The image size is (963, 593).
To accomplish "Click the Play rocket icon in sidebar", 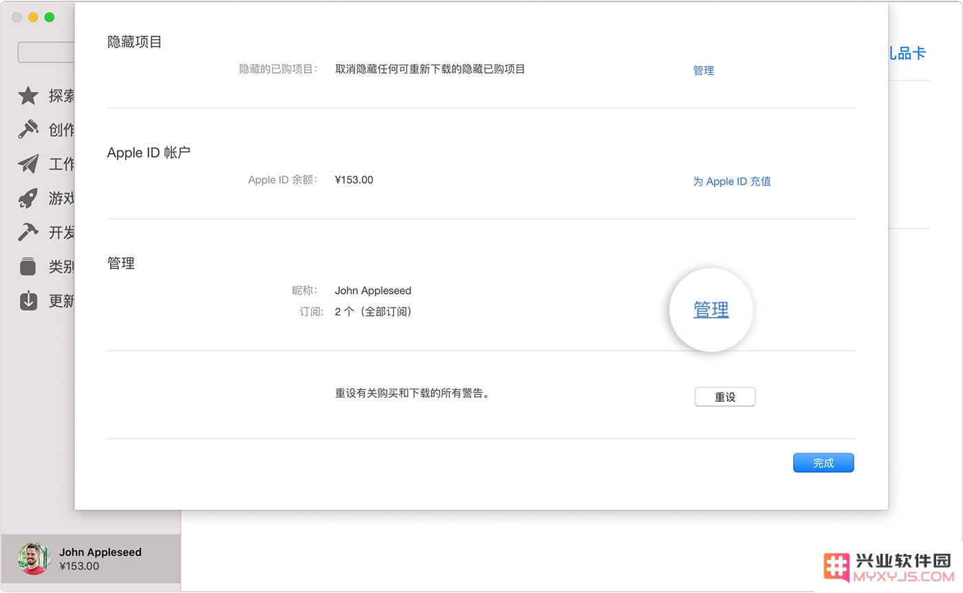I will 28,198.
